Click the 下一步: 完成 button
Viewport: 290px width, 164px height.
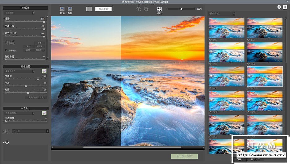[184, 156]
